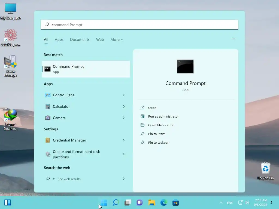Click the large Command Prompt preview thumbnail
Viewport: 279px width, 209px height.
185,67
